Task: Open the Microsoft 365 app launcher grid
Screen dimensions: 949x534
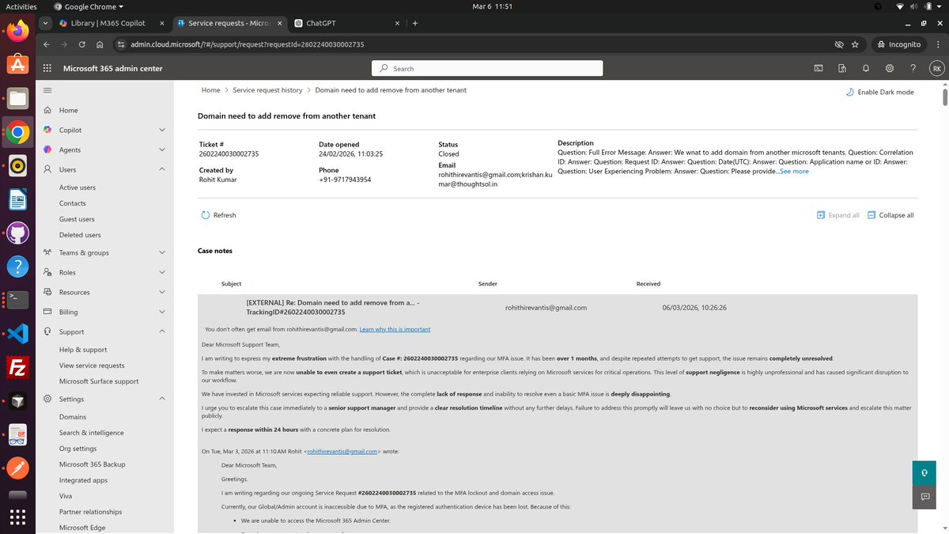Action: [x=47, y=68]
